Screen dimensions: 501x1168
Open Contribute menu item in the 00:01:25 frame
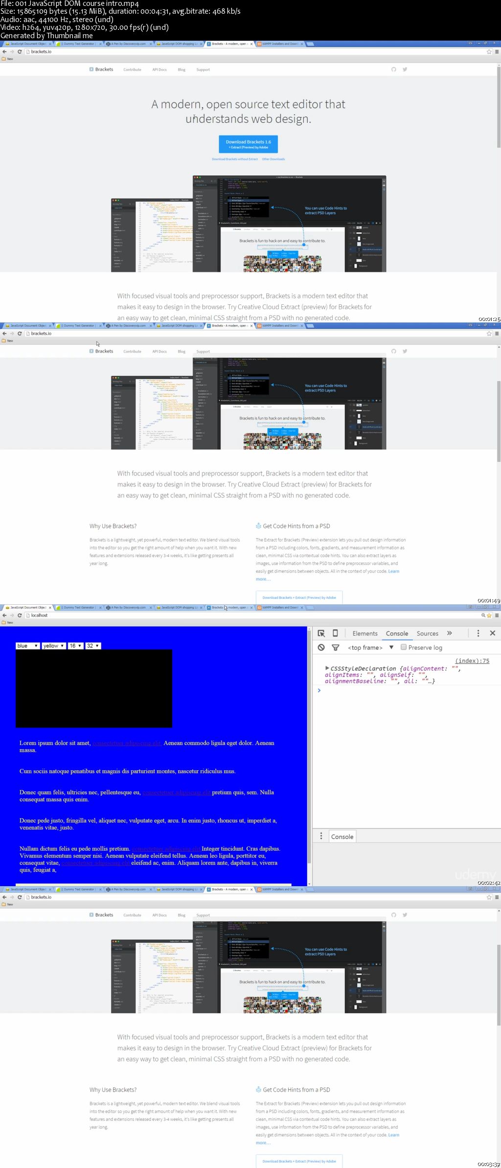(x=132, y=69)
